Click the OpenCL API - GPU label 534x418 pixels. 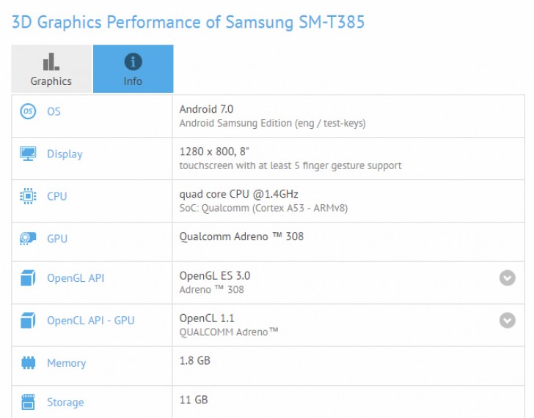point(91,320)
